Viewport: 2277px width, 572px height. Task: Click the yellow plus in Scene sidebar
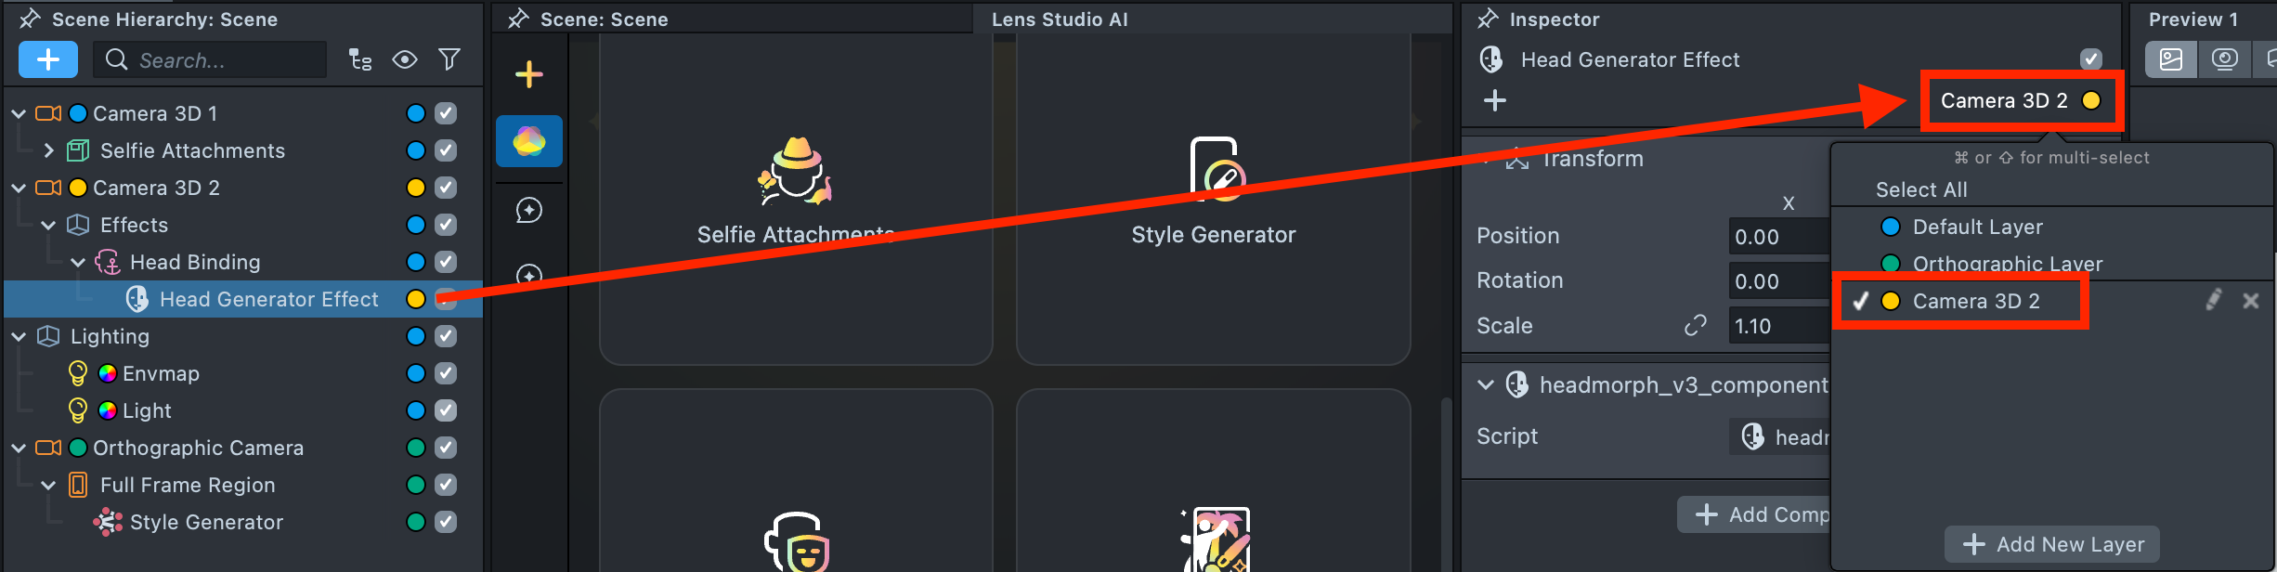coord(529,74)
